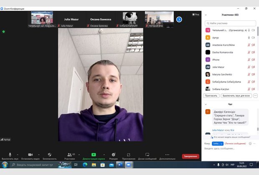The height and width of the screenshot is (175, 259).
Task: Expand audio options caret beside microphone
Action: click(18, 155)
